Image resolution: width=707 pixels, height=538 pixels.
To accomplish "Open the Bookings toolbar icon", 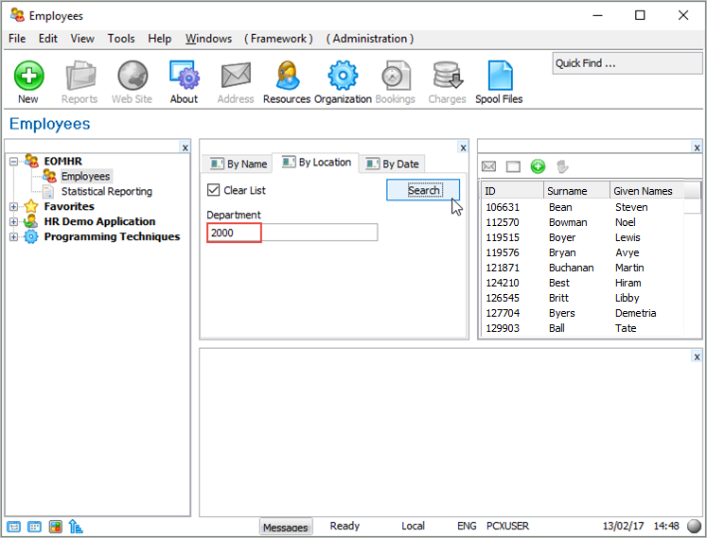I will pos(396,76).
